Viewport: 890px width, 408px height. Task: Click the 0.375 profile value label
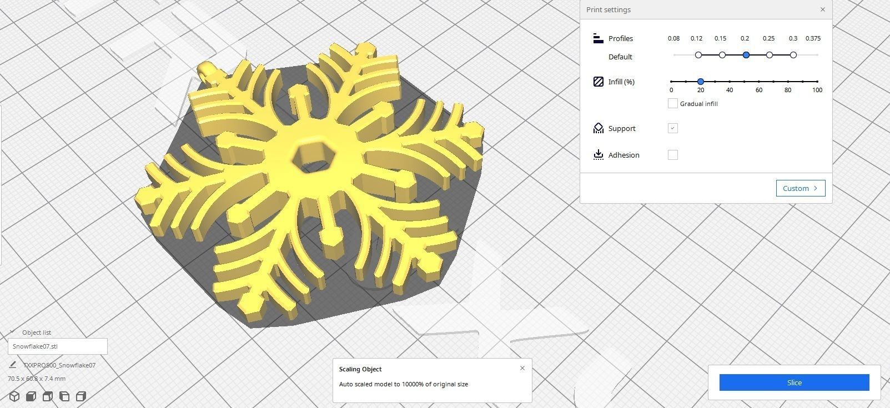pos(813,38)
